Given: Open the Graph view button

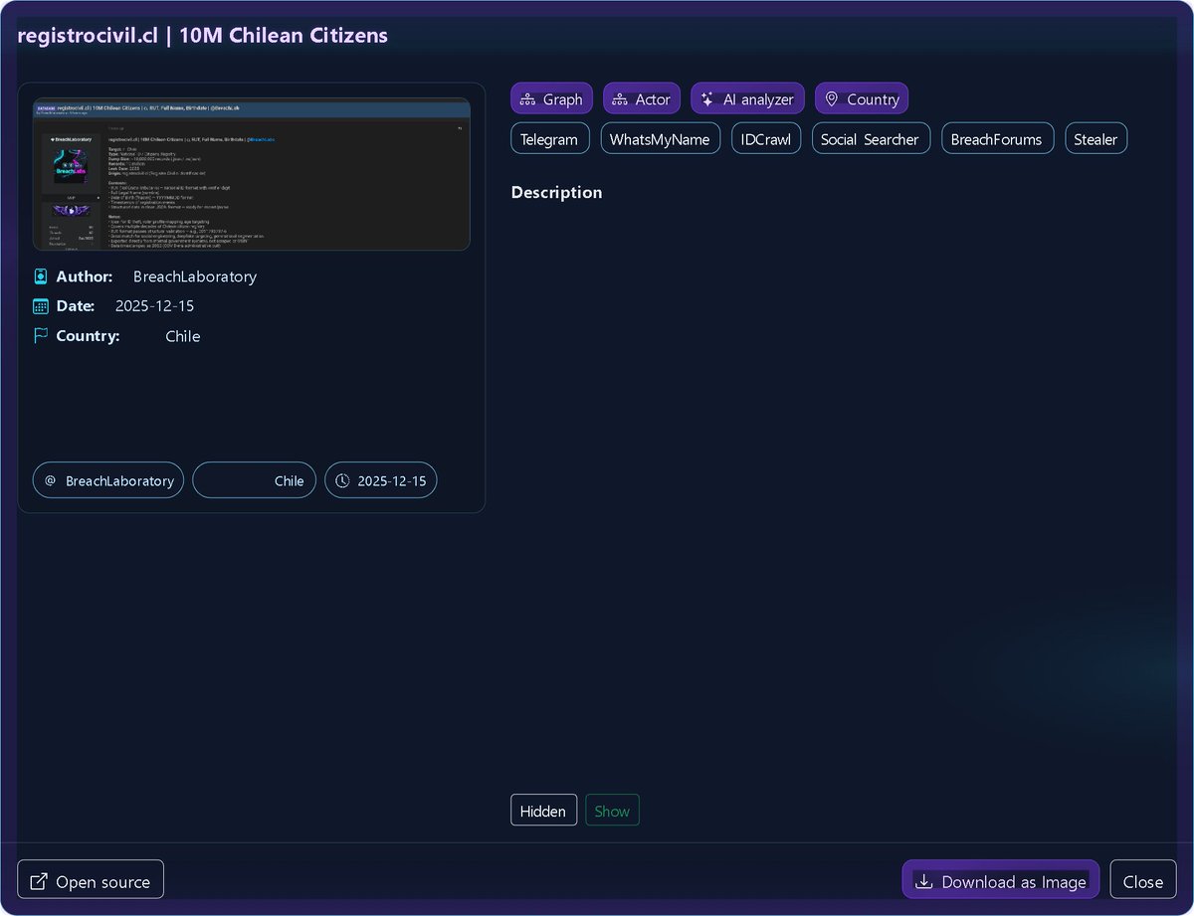Looking at the screenshot, I should tap(552, 99).
